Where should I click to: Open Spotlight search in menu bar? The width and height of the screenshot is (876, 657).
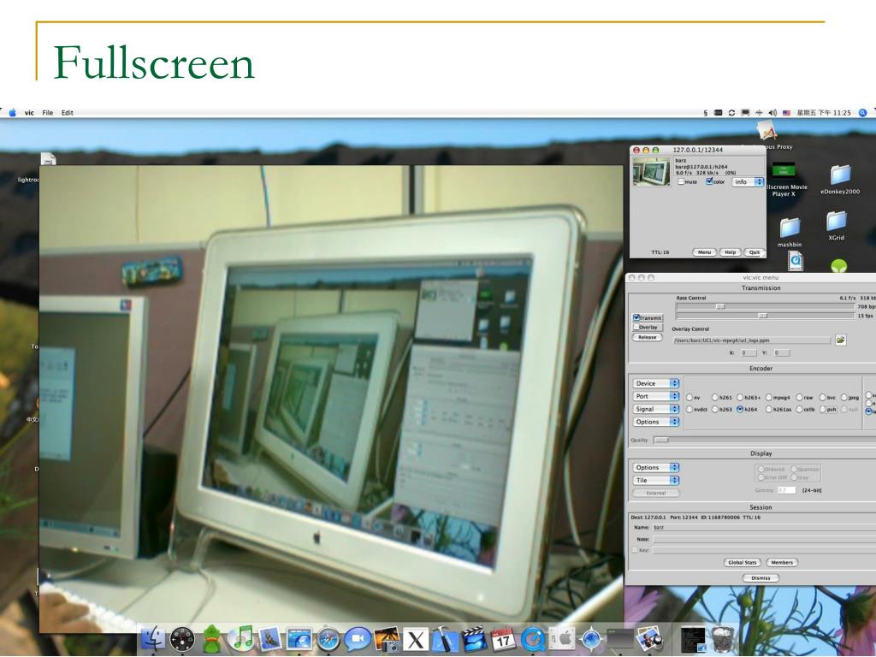click(x=862, y=112)
